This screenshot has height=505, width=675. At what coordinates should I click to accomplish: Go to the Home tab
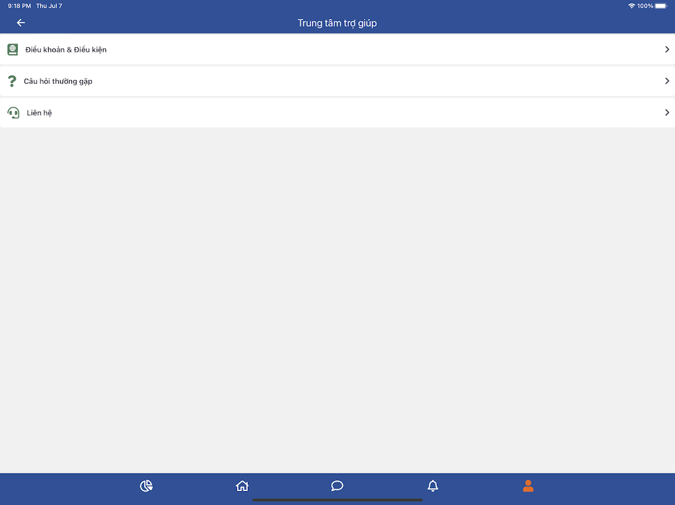click(242, 485)
